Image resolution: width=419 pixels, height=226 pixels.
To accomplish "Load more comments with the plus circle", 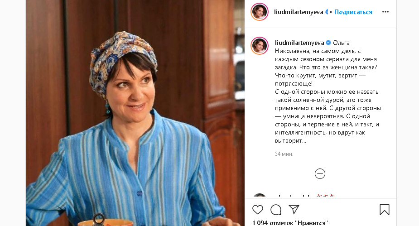I will [320, 174].
